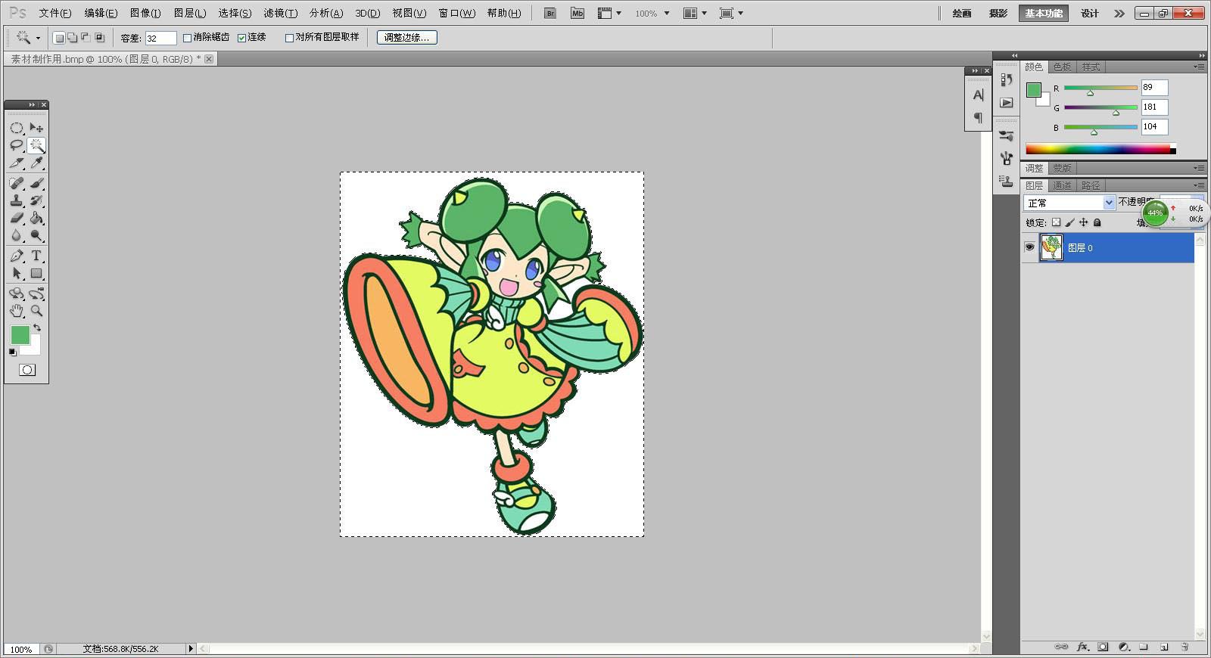Select the Horizontal Type tool
Screen dimensions: 1211x658
36,256
